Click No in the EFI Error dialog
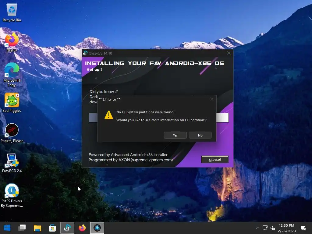Screen dimensions: 312x234 pyautogui.click(x=200, y=135)
